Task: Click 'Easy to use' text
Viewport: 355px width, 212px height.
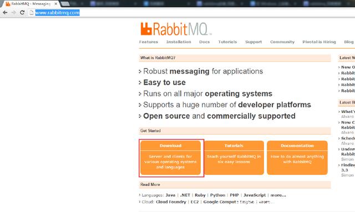Action: pyautogui.click(x=164, y=82)
